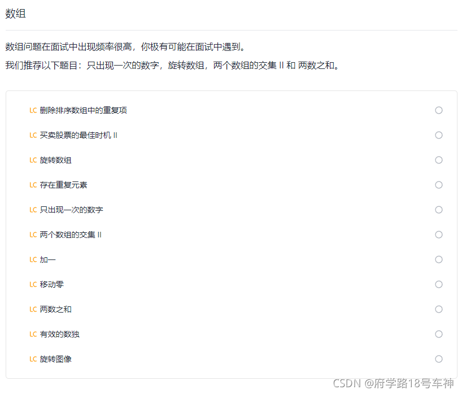Click the LC icon beside 买卖股票的最佳时机 II
The height and width of the screenshot is (394, 462).
click(x=33, y=135)
